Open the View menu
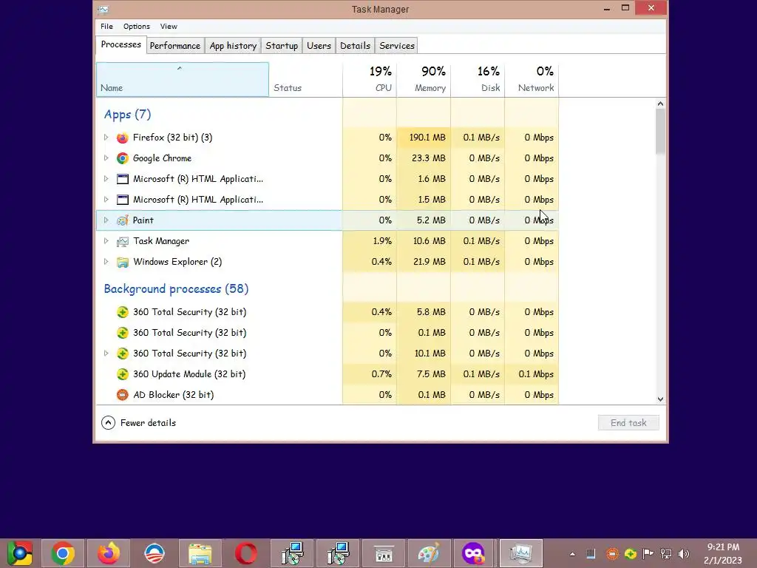757x568 pixels. click(x=169, y=27)
